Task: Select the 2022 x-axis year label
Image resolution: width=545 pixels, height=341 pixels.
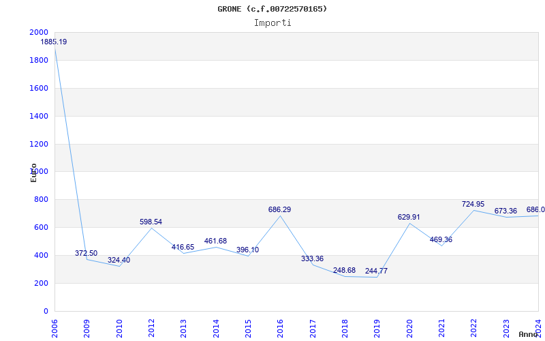Action: click(x=474, y=329)
